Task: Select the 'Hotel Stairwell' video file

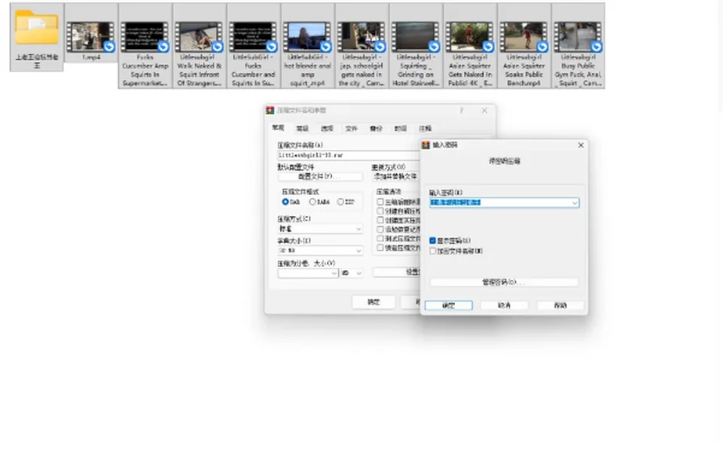Action: click(416, 46)
